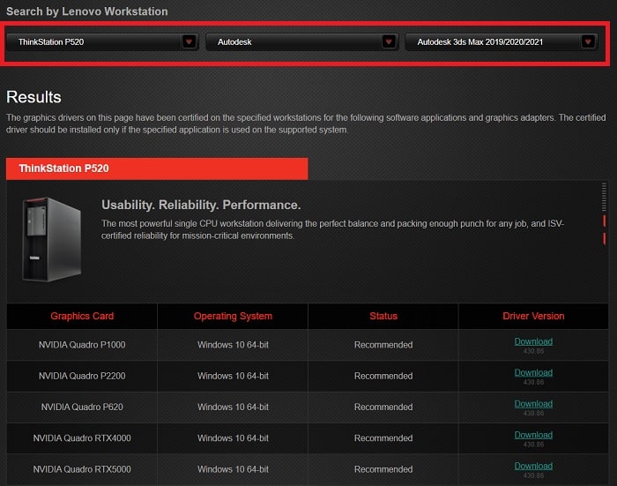Download driver for NVIDIA Quadro P2200

(533, 372)
